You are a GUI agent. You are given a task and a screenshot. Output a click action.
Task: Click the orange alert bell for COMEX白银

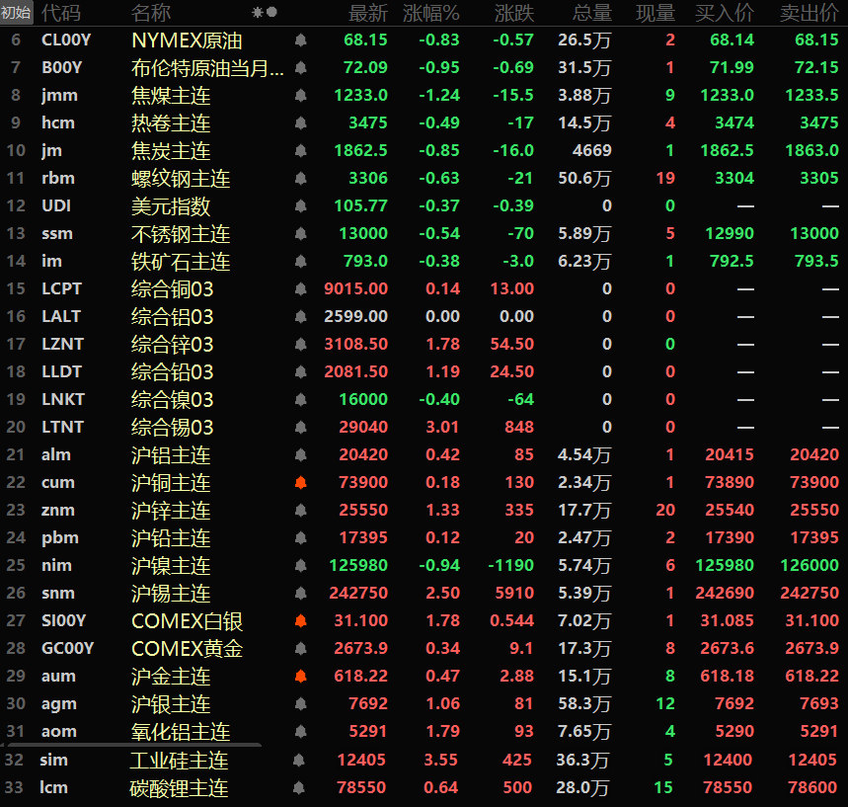[301, 621]
